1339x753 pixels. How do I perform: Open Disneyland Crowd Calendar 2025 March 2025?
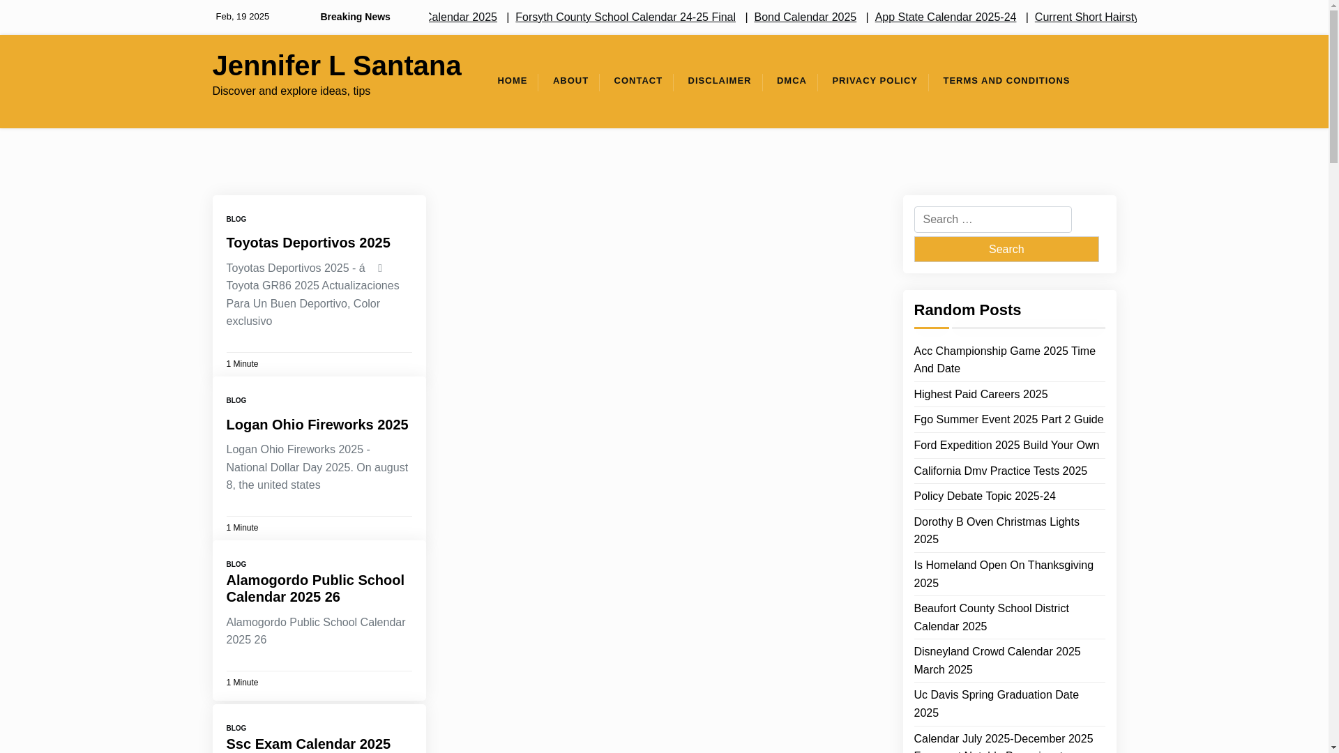click(x=997, y=660)
